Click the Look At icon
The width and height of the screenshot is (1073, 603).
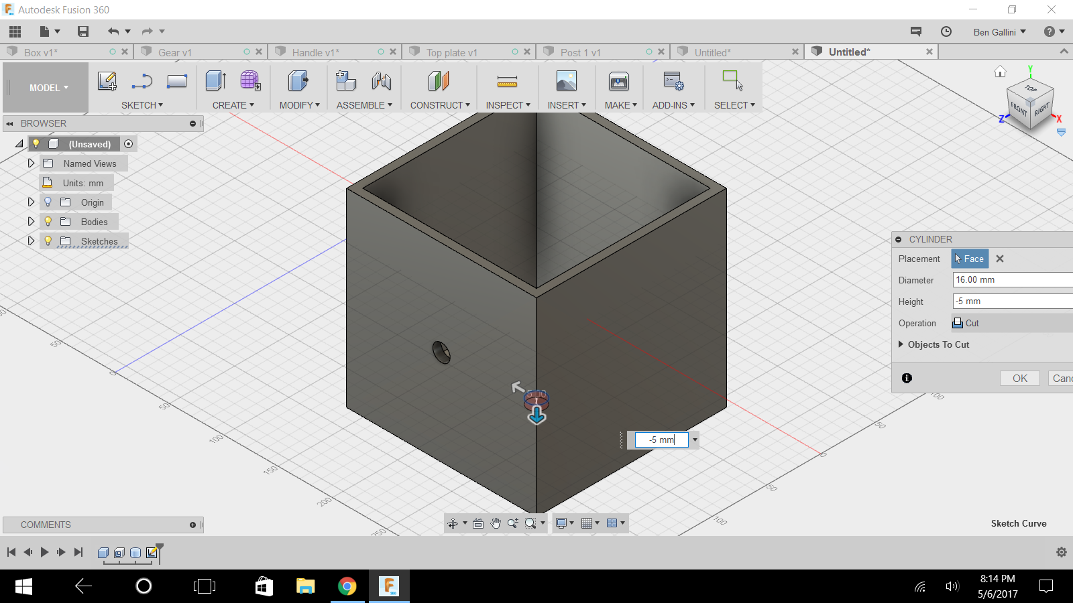click(478, 523)
